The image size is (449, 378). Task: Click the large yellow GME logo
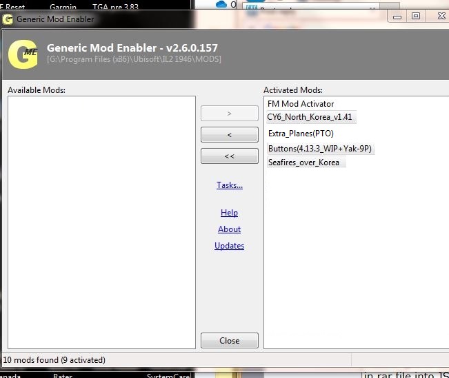[23, 54]
